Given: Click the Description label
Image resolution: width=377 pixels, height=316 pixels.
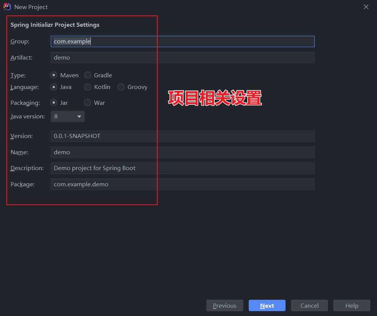Looking at the screenshot, I should click(x=27, y=168).
